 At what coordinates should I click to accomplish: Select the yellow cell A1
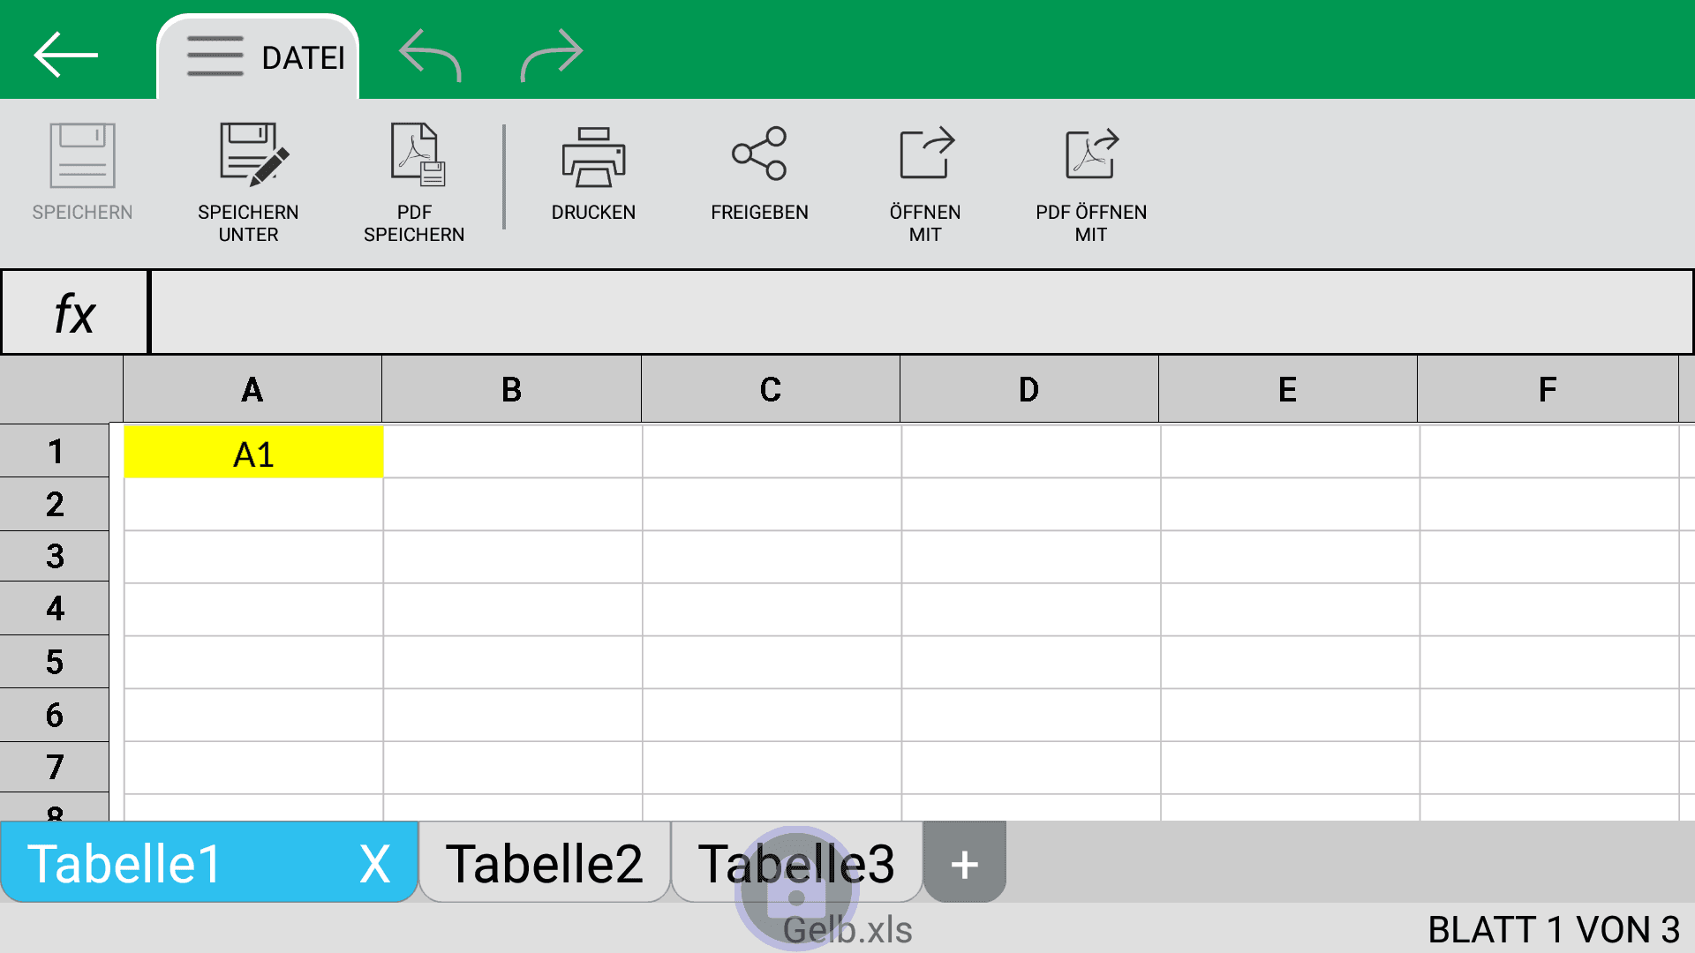[253, 453]
